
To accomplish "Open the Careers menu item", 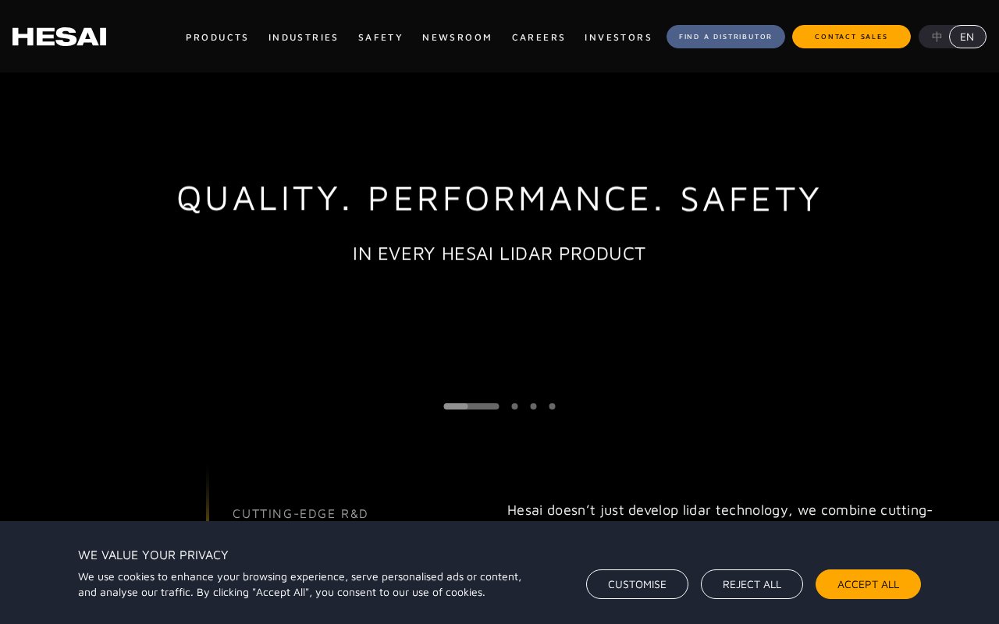I will tap(539, 37).
